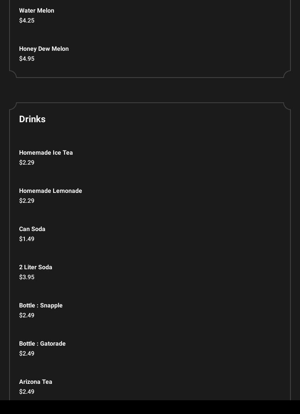Select Homemade Ice Tea from Drinks
Screen dimensions: 300x414
point(46,153)
